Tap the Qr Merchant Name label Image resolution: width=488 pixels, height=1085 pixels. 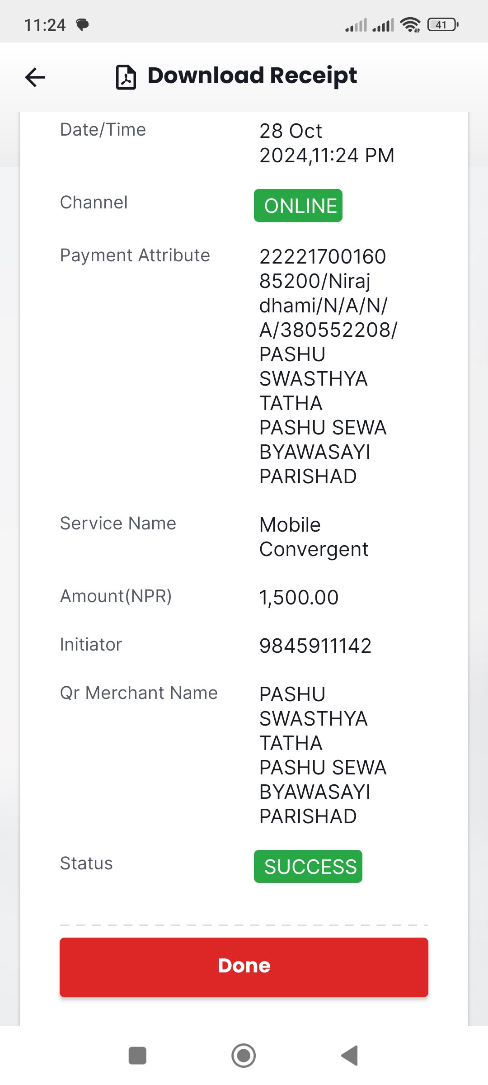click(x=139, y=693)
